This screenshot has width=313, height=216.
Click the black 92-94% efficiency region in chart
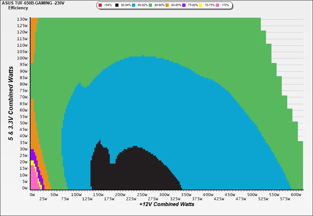(x=135, y=170)
